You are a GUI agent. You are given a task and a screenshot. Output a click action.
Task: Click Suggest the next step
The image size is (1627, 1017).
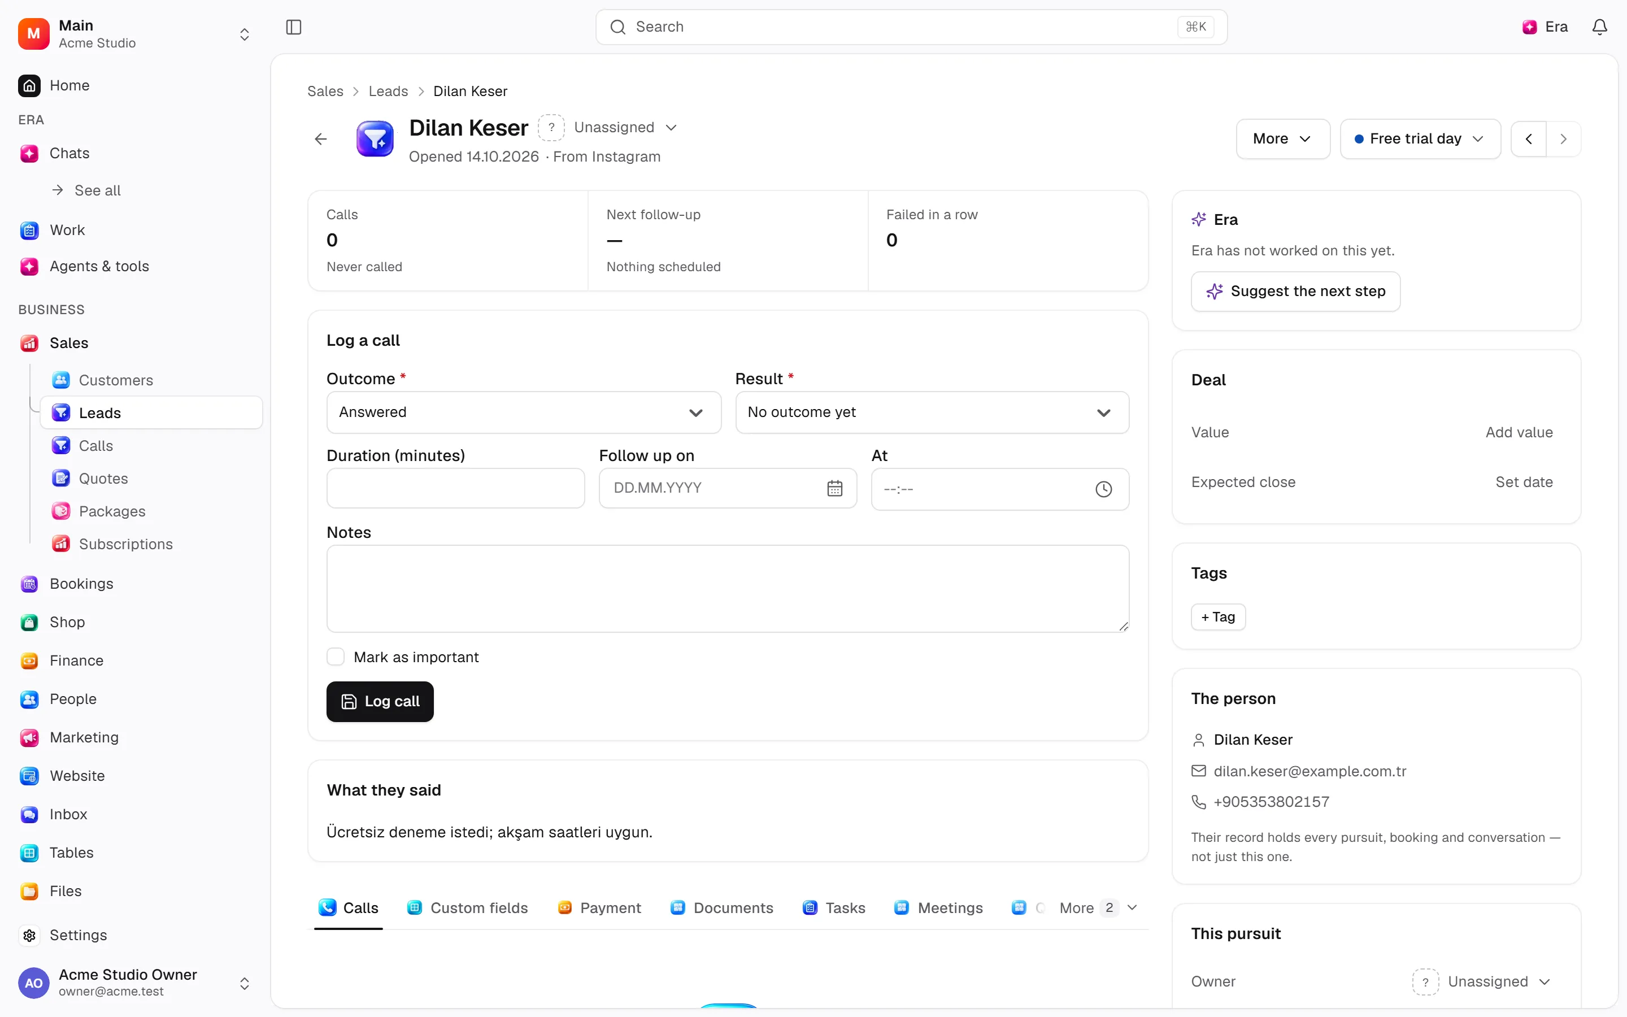tap(1295, 291)
